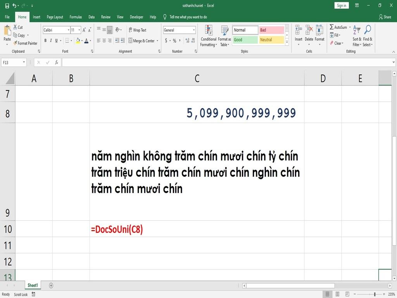Click the Sign in button
Image resolution: width=397 pixels, height=298 pixels.
tap(341, 5)
